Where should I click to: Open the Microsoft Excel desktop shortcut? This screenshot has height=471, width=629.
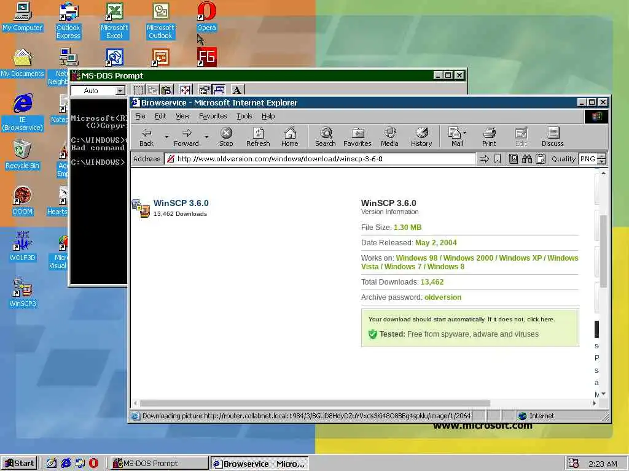114,20
